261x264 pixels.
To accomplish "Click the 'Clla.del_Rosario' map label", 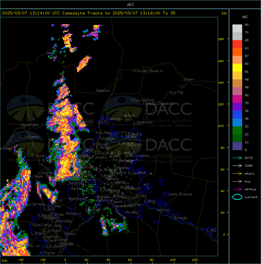I will (x=148, y=71).
